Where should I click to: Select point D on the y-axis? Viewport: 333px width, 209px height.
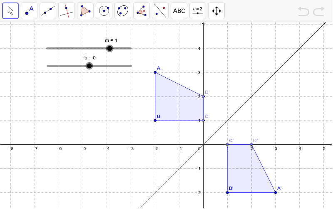(x=203, y=96)
